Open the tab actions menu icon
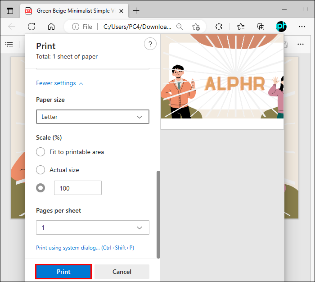The width and height of the screenshot is (315, 282). [x=10, y=11]
